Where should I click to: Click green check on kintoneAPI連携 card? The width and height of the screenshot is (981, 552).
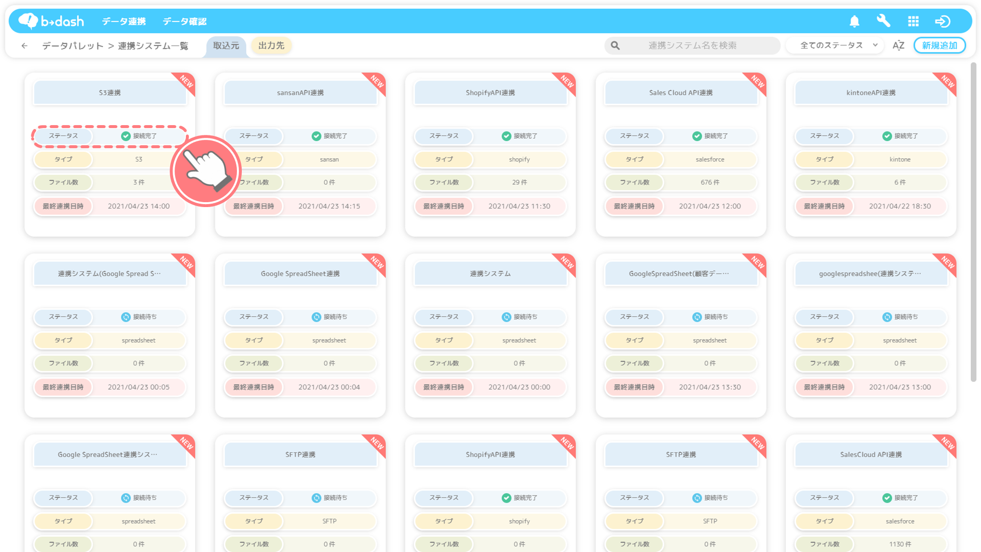pyautogui.click(x=887, y=136)
